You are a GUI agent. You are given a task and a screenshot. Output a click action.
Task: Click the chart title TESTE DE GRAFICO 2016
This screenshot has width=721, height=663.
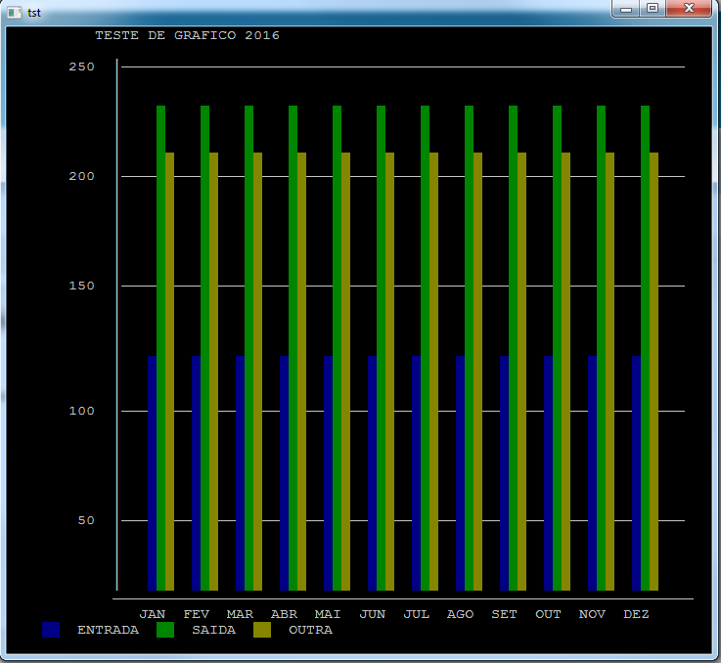pos(187,35)
